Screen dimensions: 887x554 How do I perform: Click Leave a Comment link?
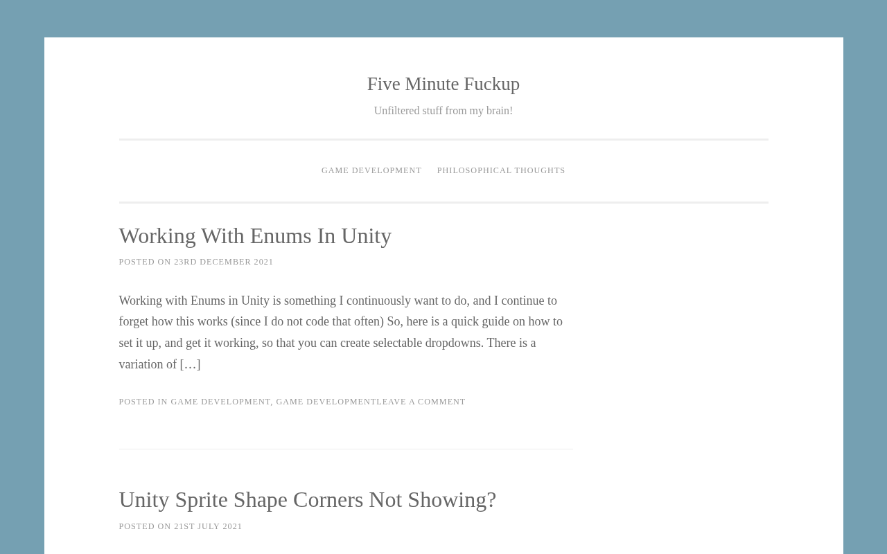pyautogui.click(x=421, y=402)
